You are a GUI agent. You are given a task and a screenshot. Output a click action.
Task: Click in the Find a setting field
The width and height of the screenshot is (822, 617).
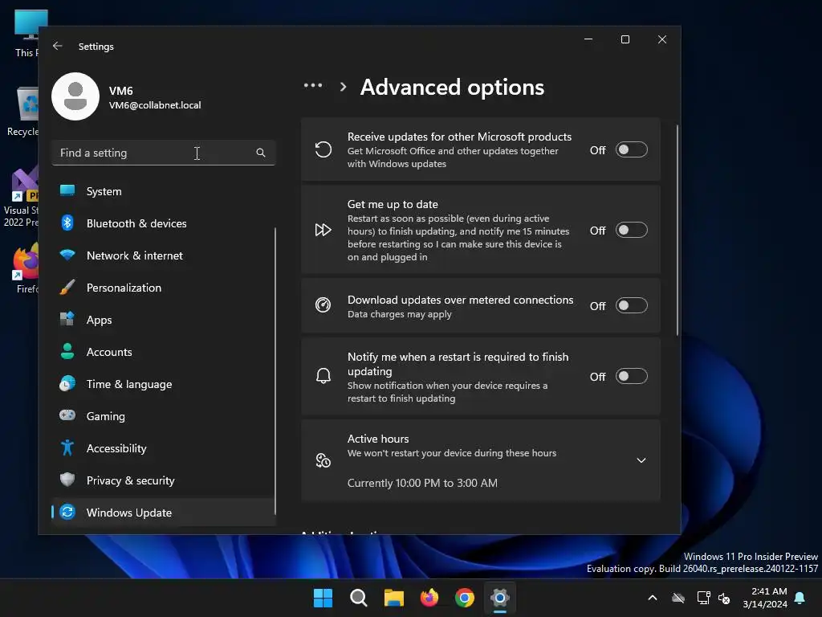163,153
